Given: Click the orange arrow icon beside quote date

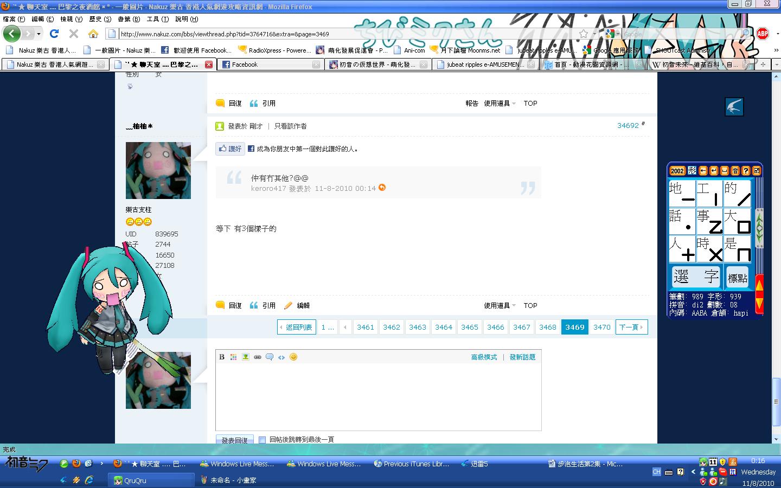Looking at the screenshot, I should coord(382,188).
